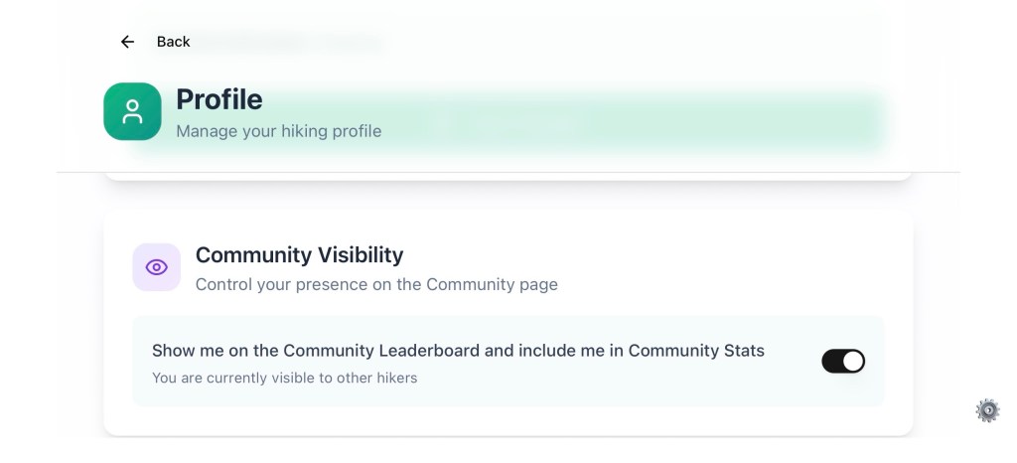This screenshot has height=463, width=1017.
Task: Click the "Profile" page heading
Action: 218,99
